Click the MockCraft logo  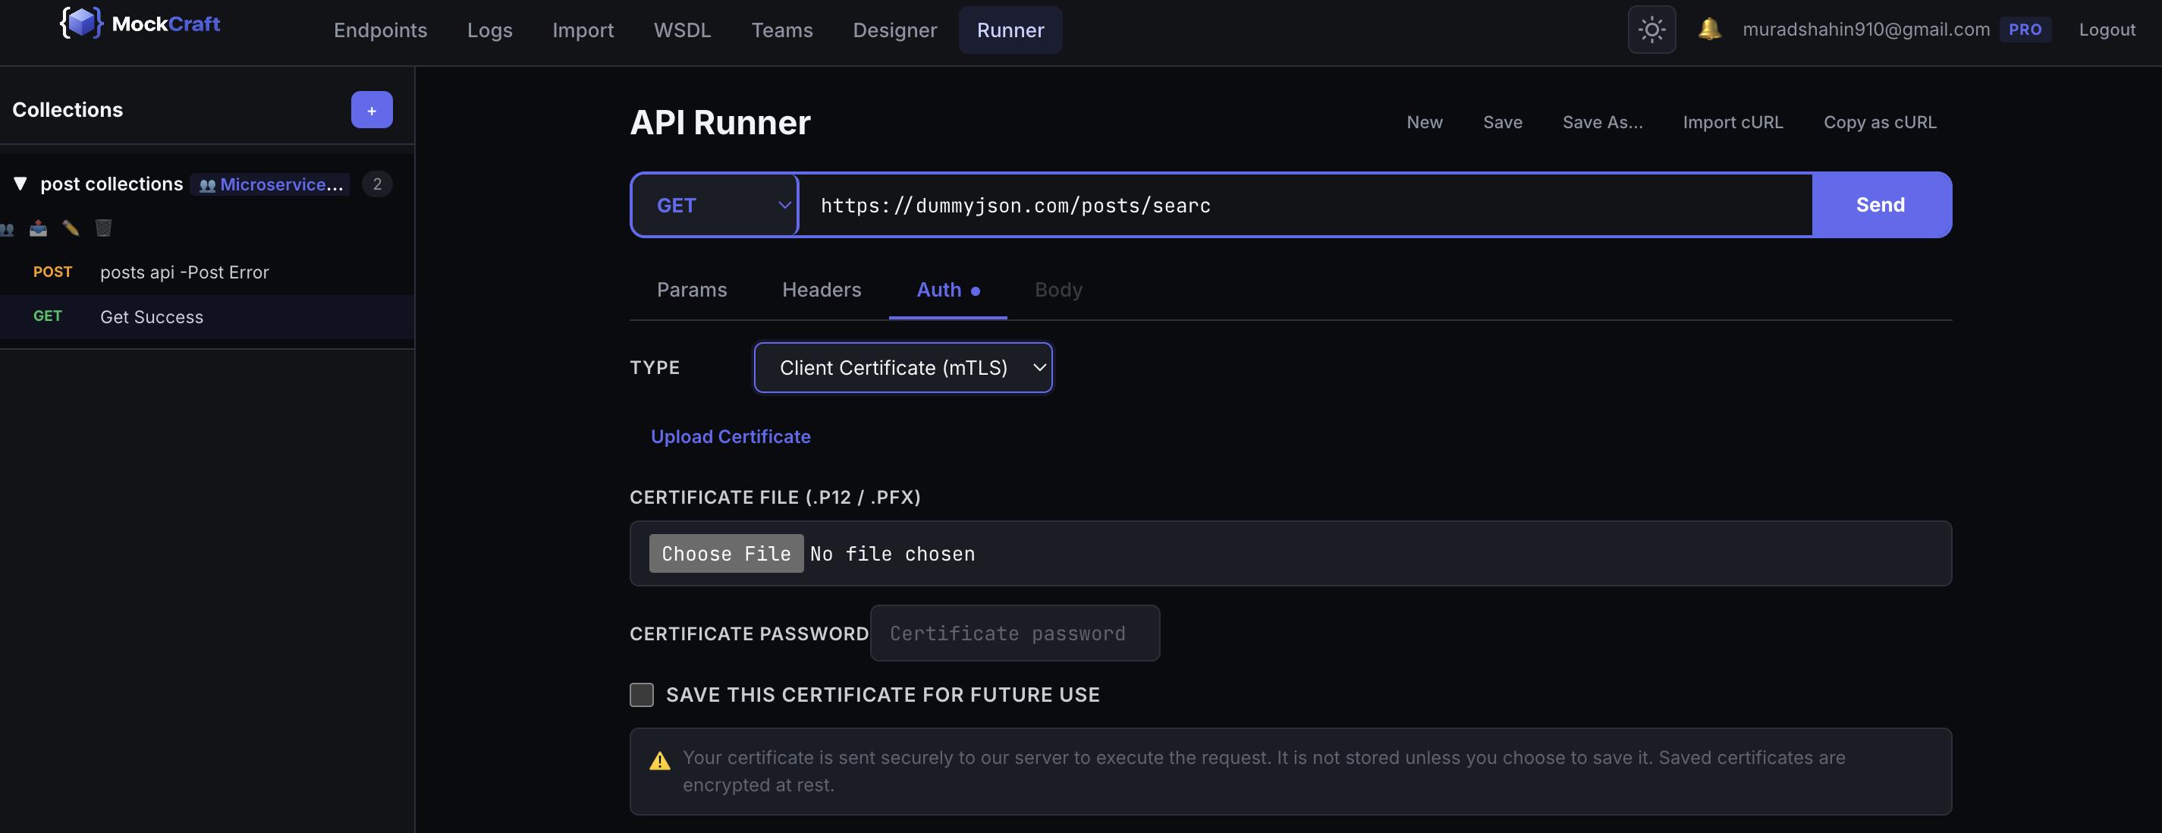coord(140,24)
